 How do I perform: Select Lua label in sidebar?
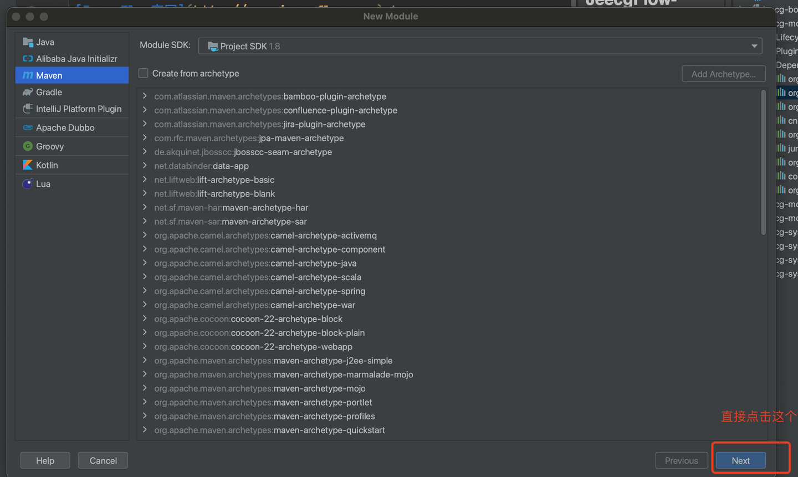pos(43,184)
